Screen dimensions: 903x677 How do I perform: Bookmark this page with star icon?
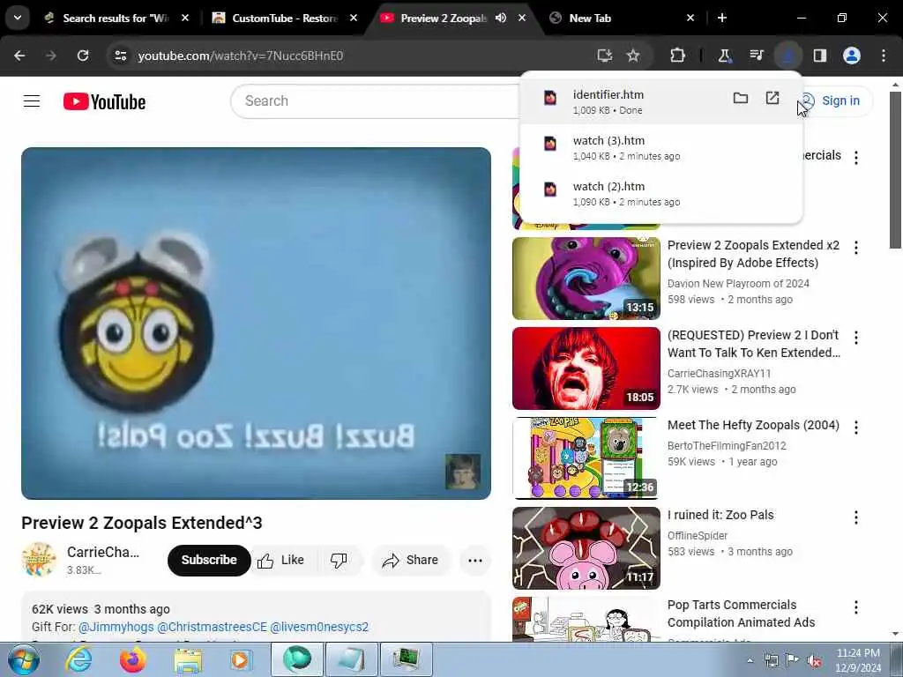pyautogui.click(x=633, y=56)
